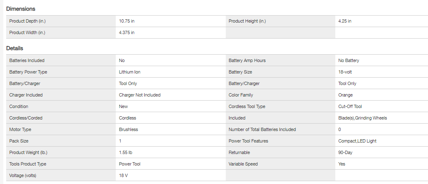
Task: Select the Product Depth (in.) label
Action: click(x=29, y=21)
